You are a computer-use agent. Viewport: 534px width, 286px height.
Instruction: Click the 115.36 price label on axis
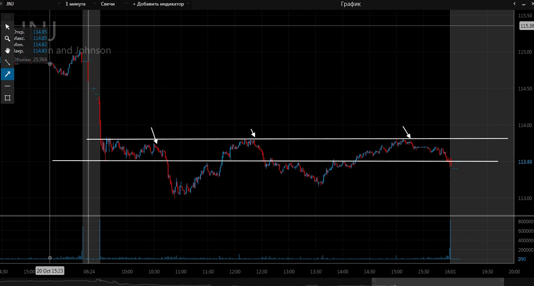(526, 26)
